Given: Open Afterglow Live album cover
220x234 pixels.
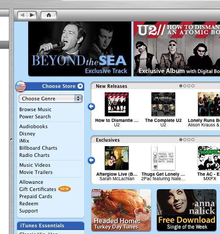Looking at the screenshot, I should [x=116, y=158].
